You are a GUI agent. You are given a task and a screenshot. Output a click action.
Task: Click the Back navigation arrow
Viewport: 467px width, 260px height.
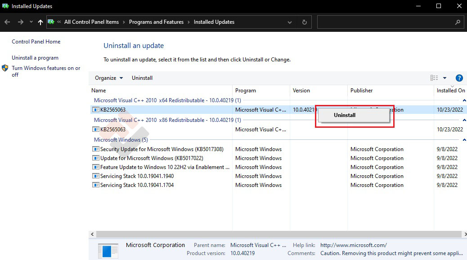pos(7,22)
